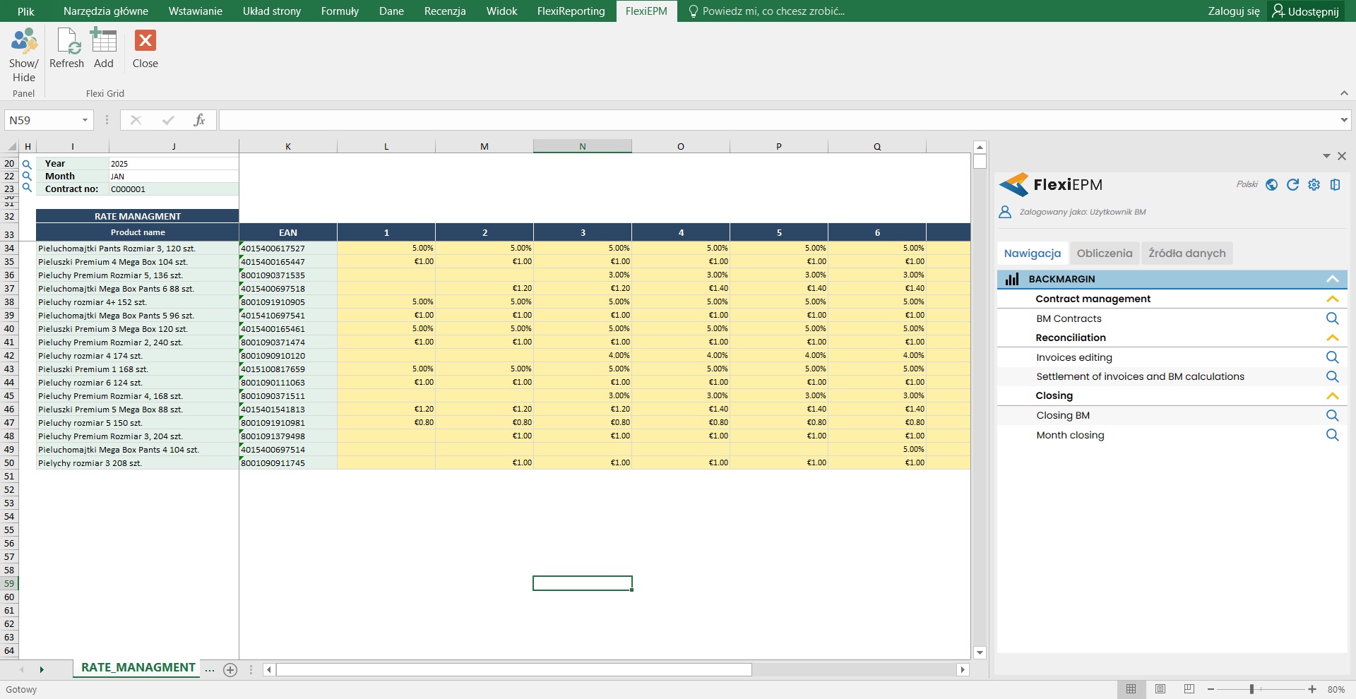The height and width of the screenshot is (699, 1356).
Task: Click the Show/Hide Panel icon
Action: pyautogui.click(x=23, y=42)
